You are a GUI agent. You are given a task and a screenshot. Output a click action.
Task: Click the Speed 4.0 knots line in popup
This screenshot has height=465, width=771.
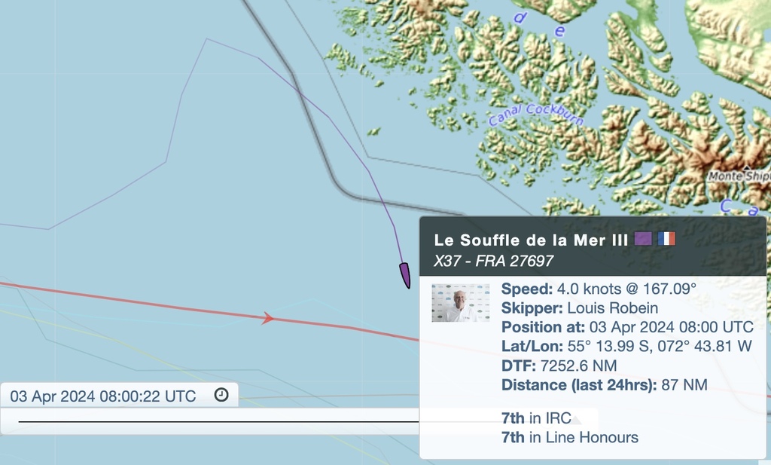tap(599, 289)
